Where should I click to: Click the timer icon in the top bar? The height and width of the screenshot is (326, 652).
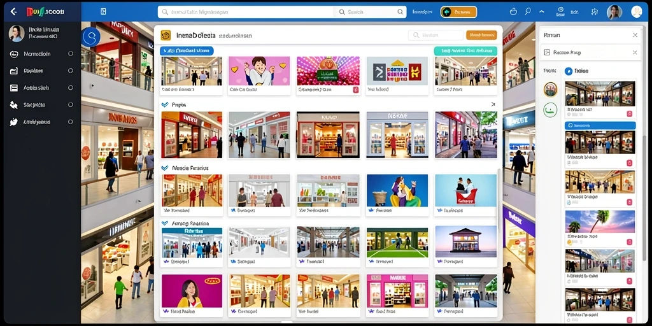tap(513, 11)
